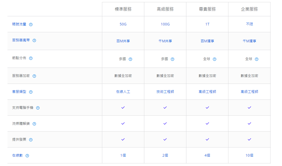Click help icon next to 服務器加密

coord(34,76)
